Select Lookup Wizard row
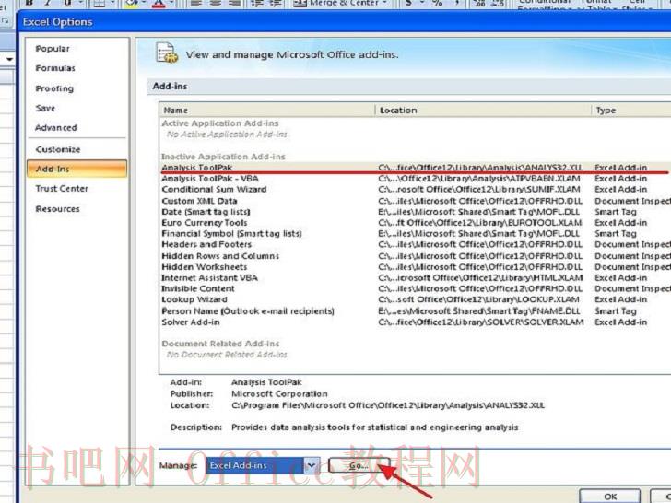The height and width of the screenshot is (503, 671). (x=415, y=299)
